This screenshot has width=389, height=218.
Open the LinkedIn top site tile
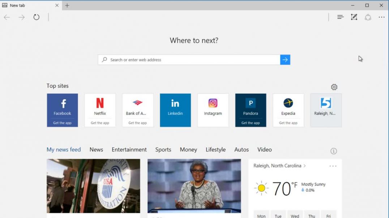point(175,110)
